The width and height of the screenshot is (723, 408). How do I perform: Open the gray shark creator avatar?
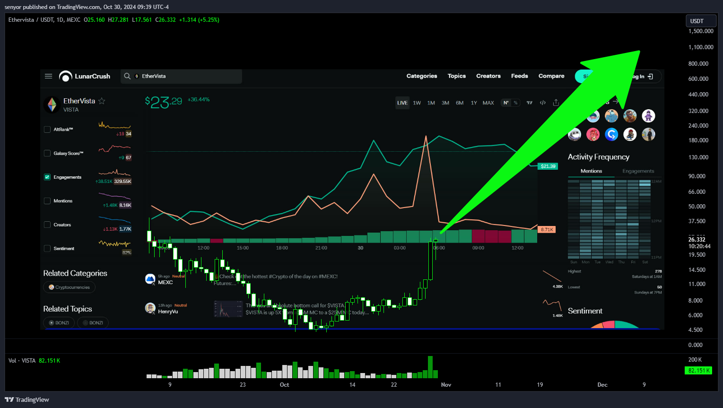[575, 135]
